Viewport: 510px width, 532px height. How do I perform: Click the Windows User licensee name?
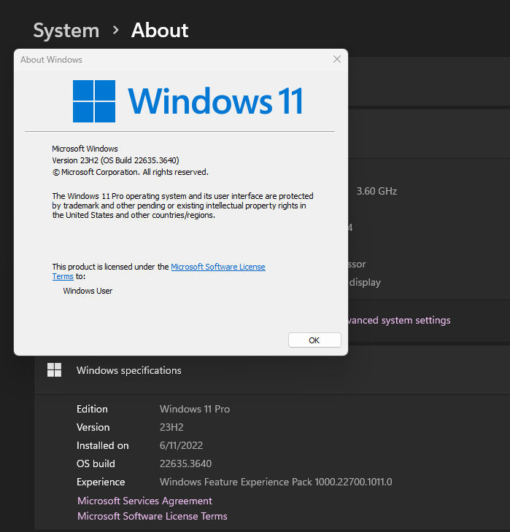click(88, 291)
